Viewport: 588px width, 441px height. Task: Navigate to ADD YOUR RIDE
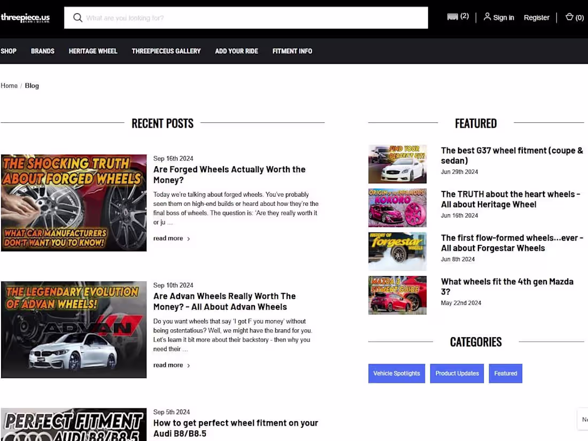point(236,51)
